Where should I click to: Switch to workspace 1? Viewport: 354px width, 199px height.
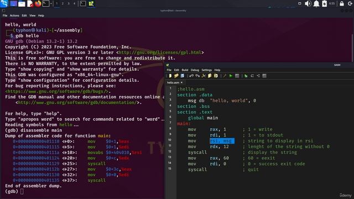[56, 4]
